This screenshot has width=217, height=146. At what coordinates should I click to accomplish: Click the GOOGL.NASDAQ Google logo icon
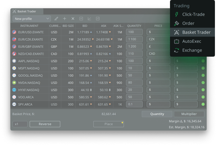(x=14, y=75)
